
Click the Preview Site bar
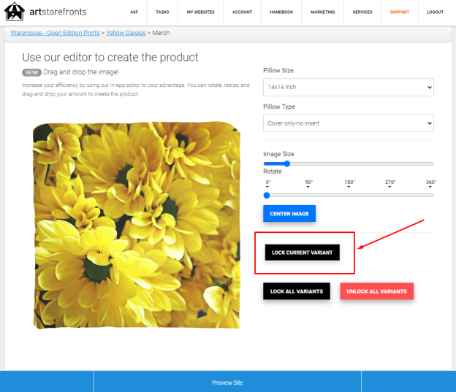click(227, 383)
